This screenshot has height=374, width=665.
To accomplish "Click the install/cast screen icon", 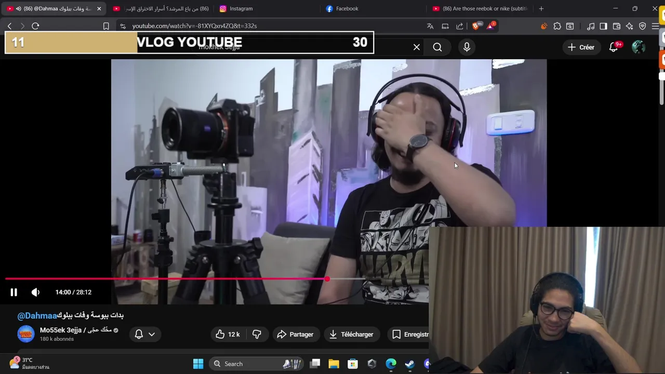I will pos(445,26).
